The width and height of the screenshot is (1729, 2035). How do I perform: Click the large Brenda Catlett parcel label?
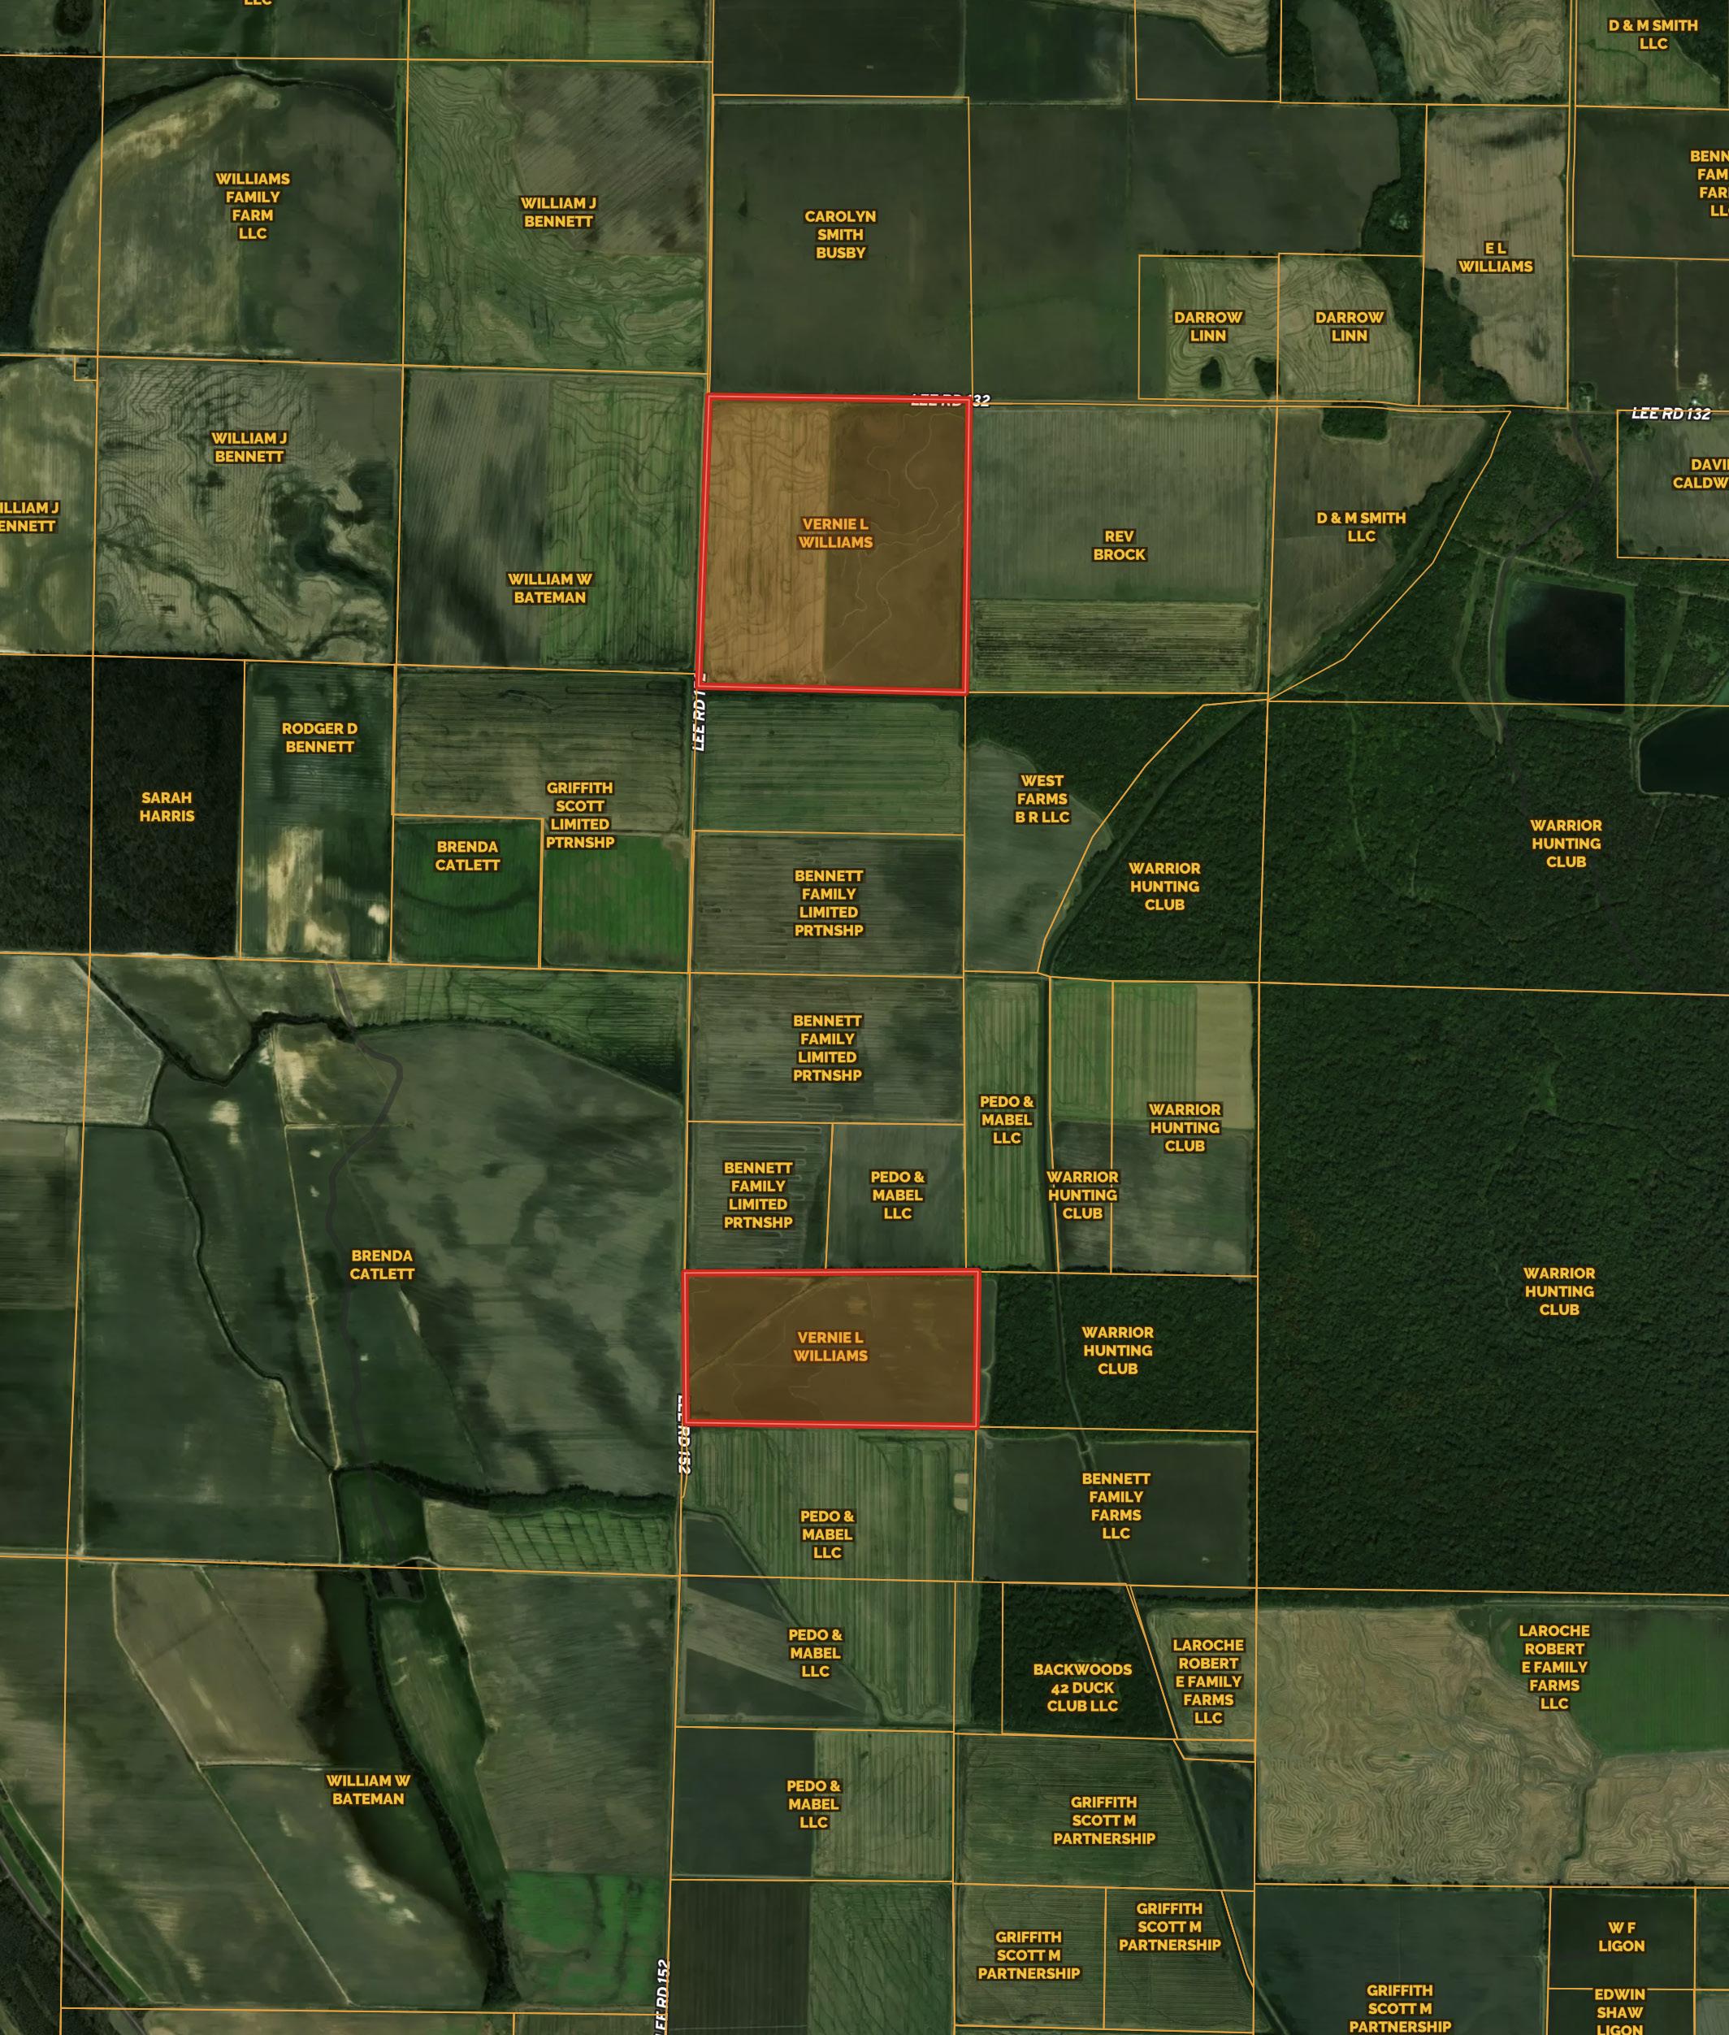coord(381,1265)
